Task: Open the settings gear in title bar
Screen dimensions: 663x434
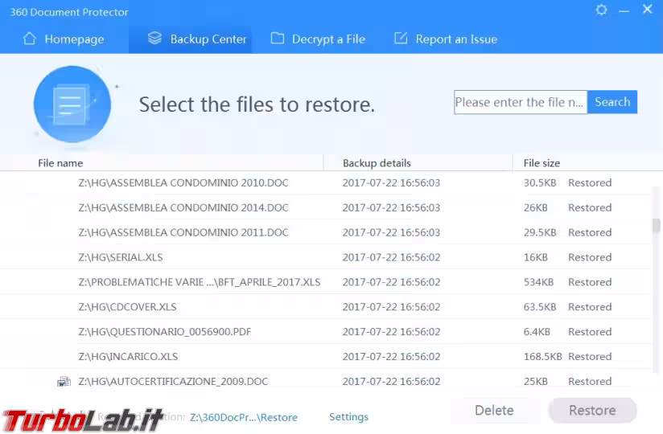Action: (601, 10)
